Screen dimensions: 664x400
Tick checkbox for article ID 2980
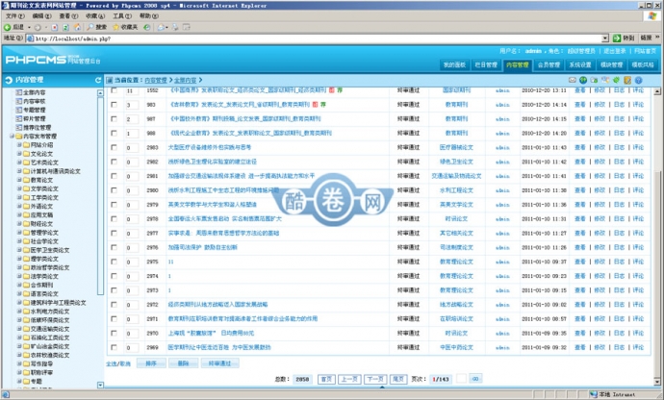pyautogui.click(x=114, y=190)
